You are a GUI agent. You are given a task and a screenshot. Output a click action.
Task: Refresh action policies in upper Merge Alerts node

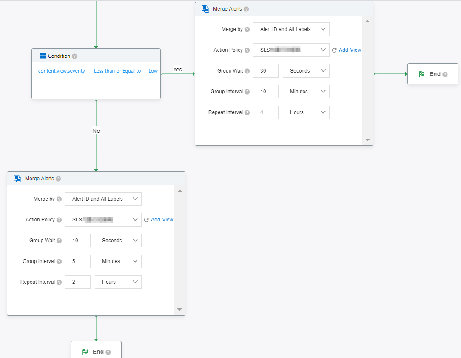tap(334, 50)
